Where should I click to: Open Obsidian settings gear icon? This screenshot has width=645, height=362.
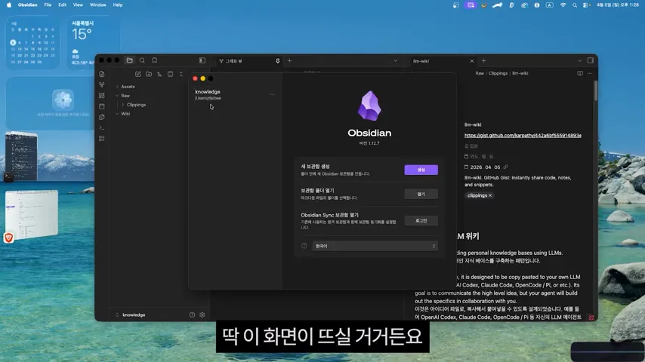pyautogui.click(x=202, y=314)
